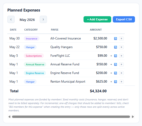This screenshot has width=142, height=126.
Task: Go to next month using right chevron
Action: (x=43, y=19)
